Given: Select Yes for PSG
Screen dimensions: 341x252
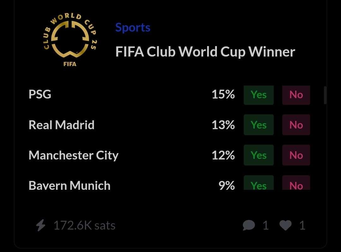Looking at the screenshot, I should pyautogui.click(x=259, y=95).
